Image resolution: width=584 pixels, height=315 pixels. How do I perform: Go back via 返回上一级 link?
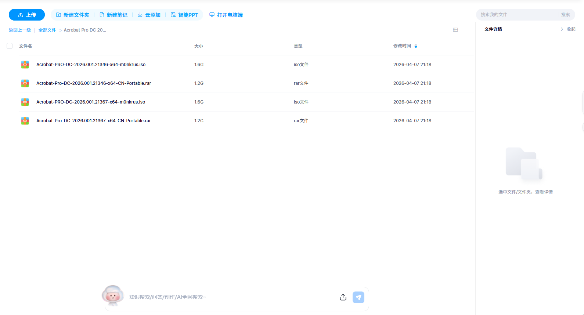pos(20,30)
